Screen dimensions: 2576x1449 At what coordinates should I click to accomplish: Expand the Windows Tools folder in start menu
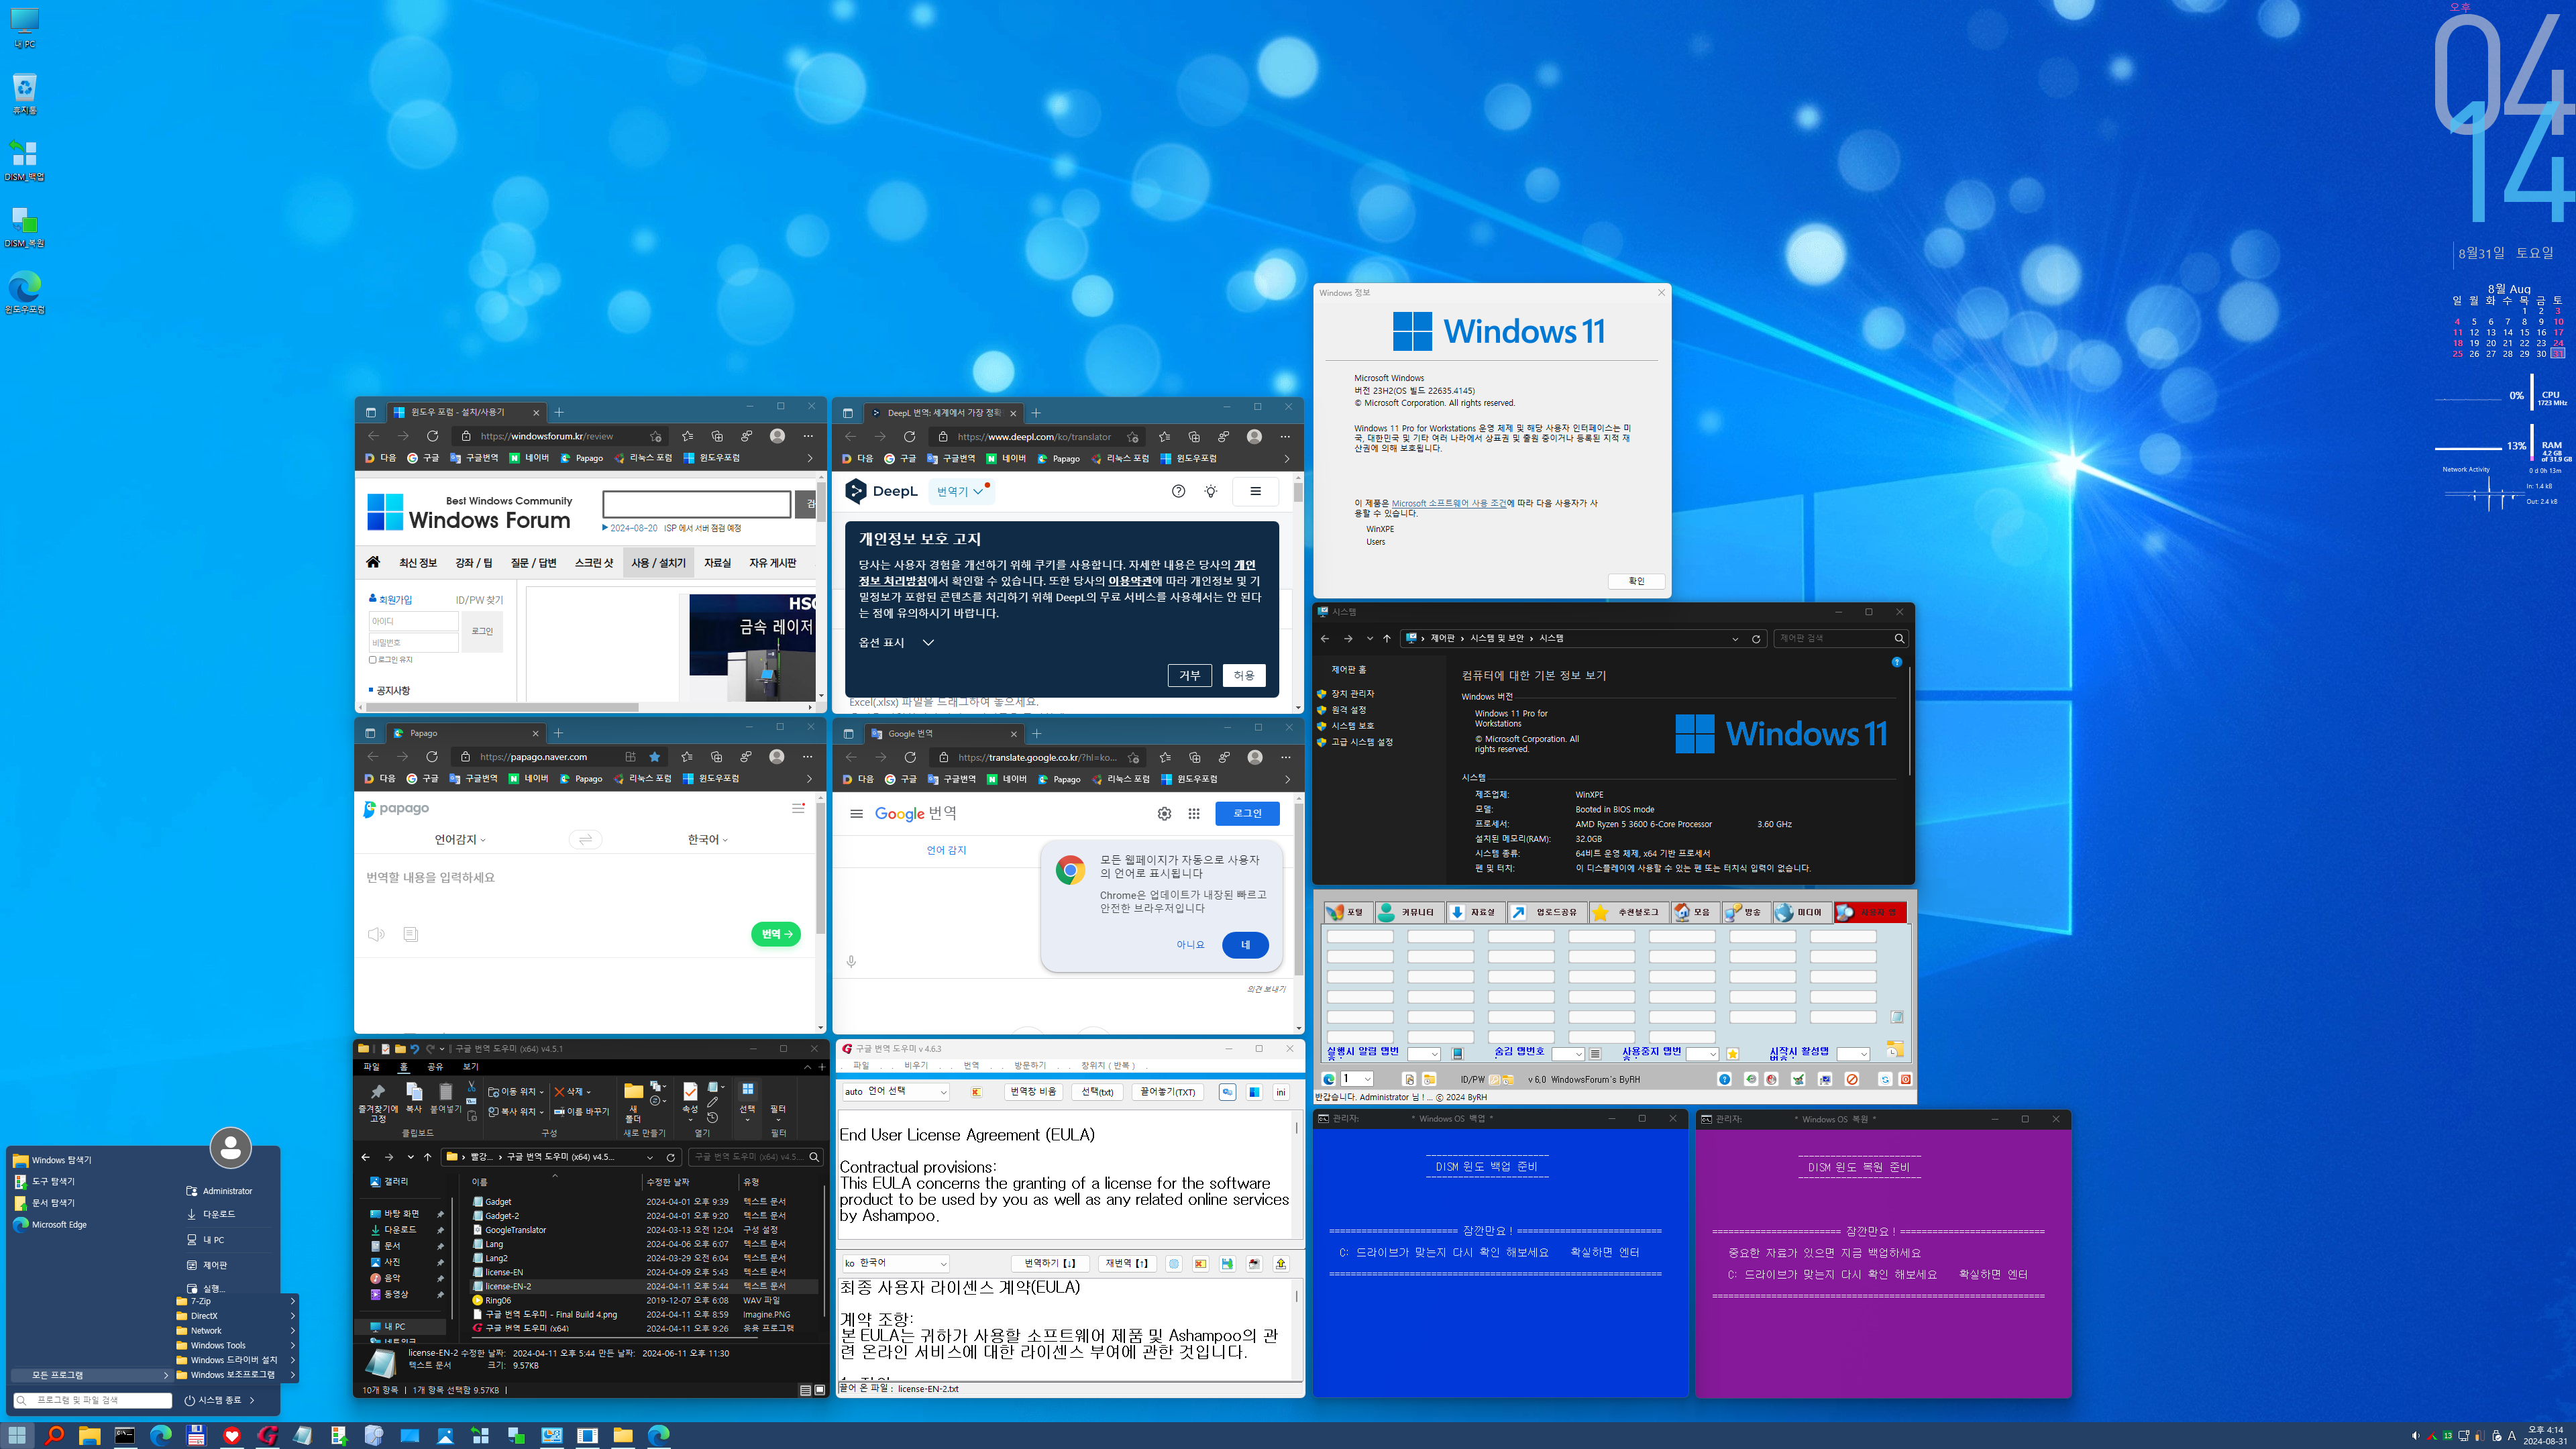(x=236, y=1345)
